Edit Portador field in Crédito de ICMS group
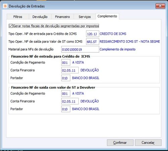 click(66, 78)
